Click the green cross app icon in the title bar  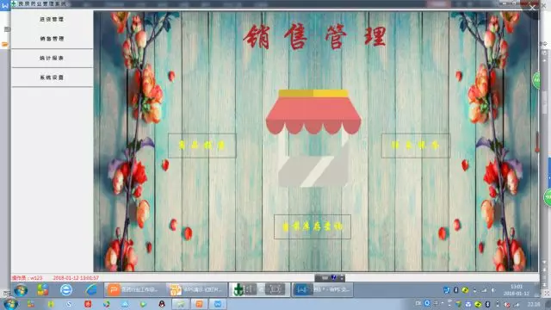point(14,3)
